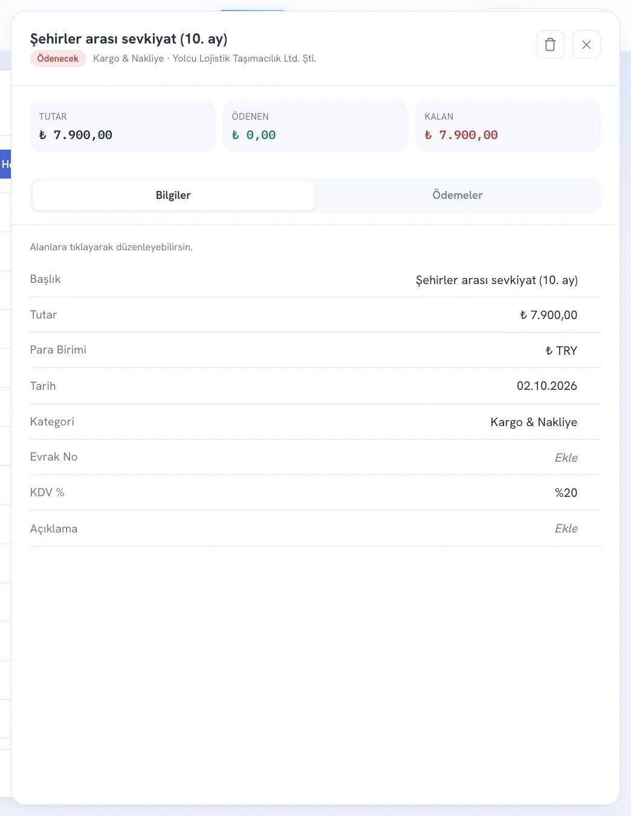Click the TUTAR summary card

tap(123, 126)
